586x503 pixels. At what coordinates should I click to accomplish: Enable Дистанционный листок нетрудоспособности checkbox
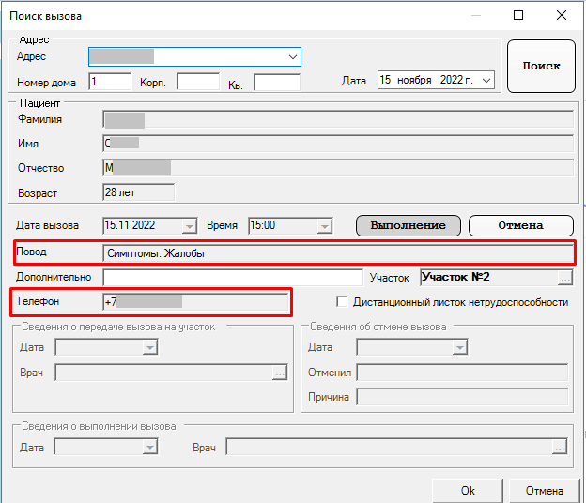[342, 302]
